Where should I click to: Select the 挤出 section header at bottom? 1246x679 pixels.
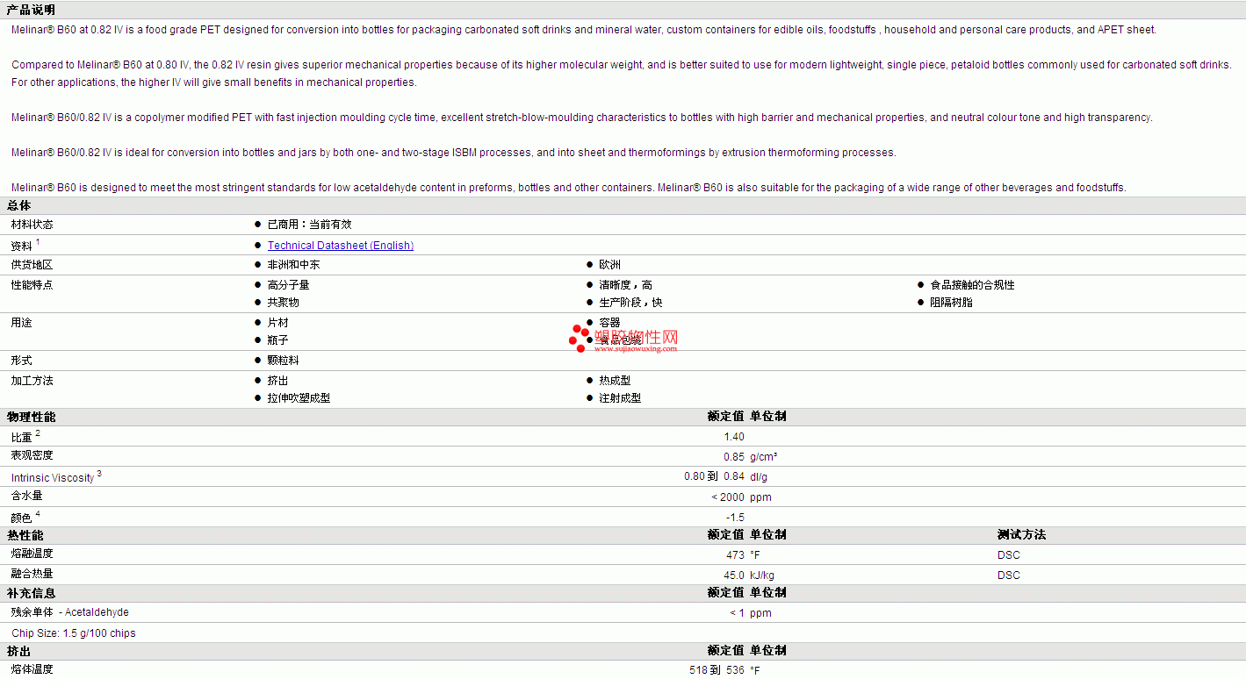pyautogui.click(x=18, y=651)
